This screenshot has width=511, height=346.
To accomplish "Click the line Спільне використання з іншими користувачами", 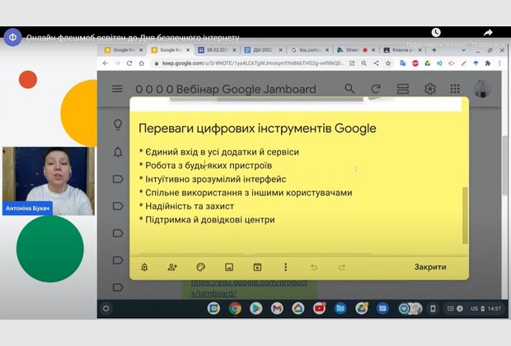I will pyautogui.click(x=246, y=193).
